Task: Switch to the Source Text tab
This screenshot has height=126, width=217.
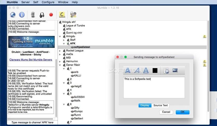Action: click(x=160, y=105)
